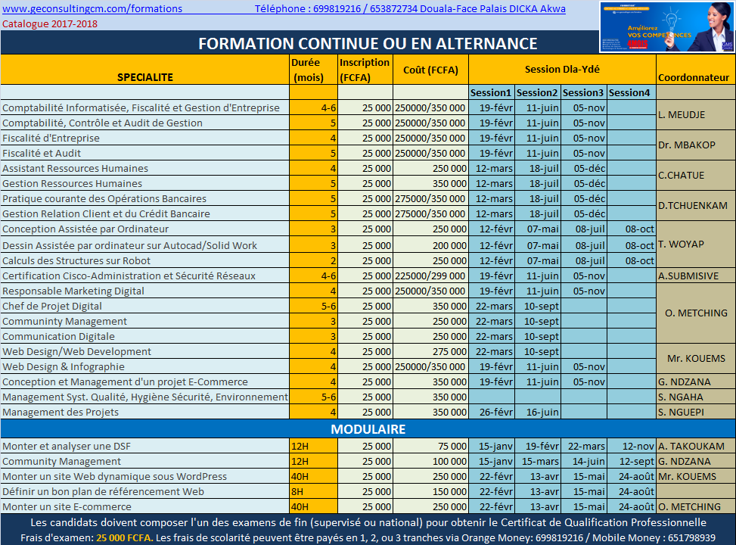The height and width of the screenshot is (545, 736).
Task: Click 'Monter et analyser une DSF' cell
Action: [x=145, y=447]
